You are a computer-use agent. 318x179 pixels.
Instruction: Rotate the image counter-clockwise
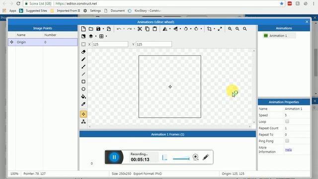coord(186,29)
